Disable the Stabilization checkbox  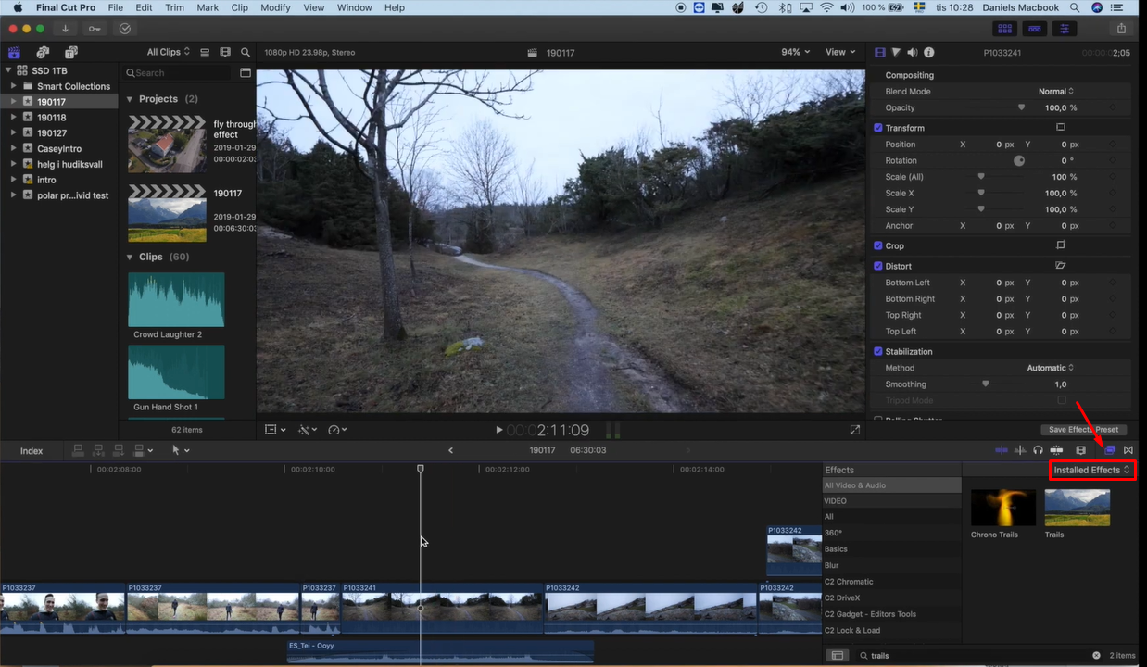click(878, 351)
